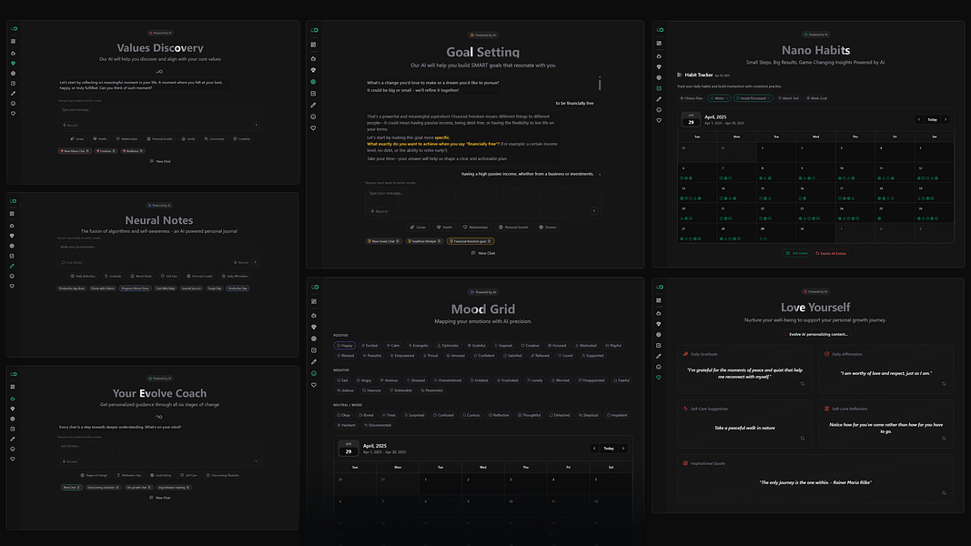Click the send arrow in the Goal Setting message box
The width and height of the screenshot is (971, 546).
[x=593, y=210]
